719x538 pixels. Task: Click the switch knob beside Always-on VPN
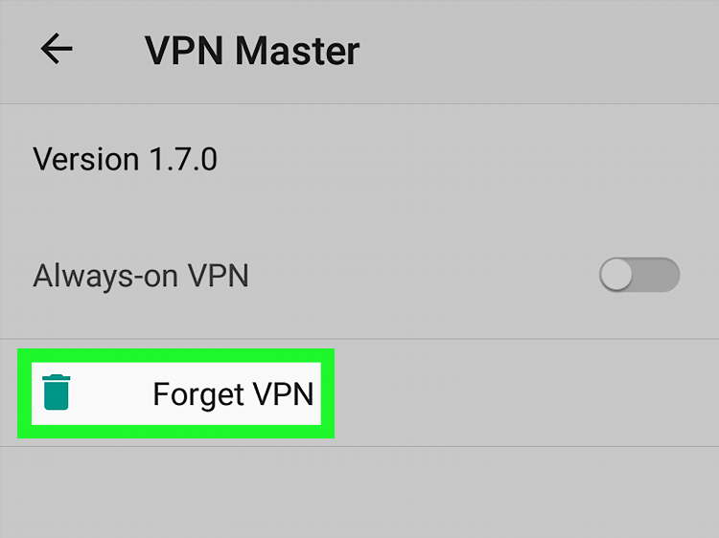pos(616,275)
